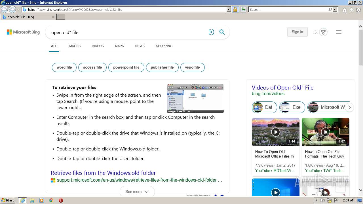Screen dimensions: 363x204
Task: Advance video chips with right chevron
Action: point(349,107)
